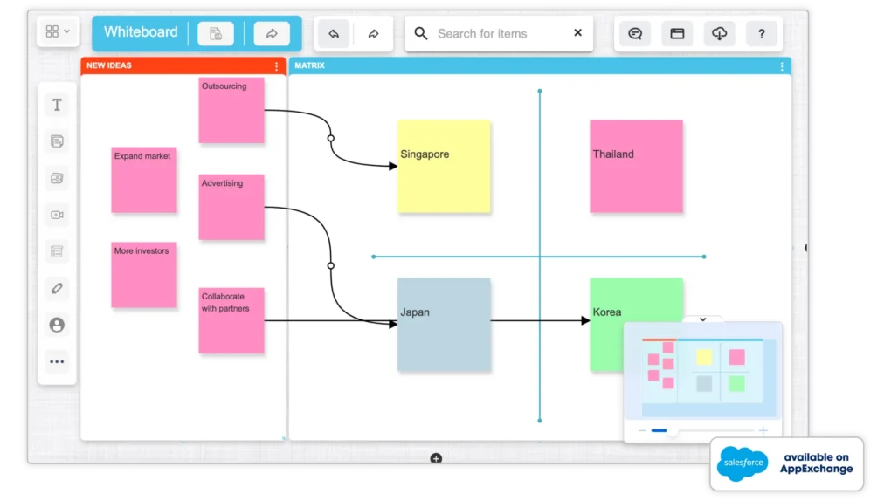Select the Outsourcing sticky note
This screenshot has height=501, width=891.
231,110
